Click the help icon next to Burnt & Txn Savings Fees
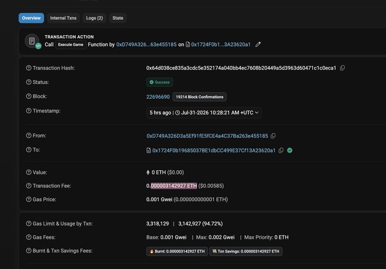The height and width of the screenshot is (269, 386). pyautogui.click(x=28, y=250)
